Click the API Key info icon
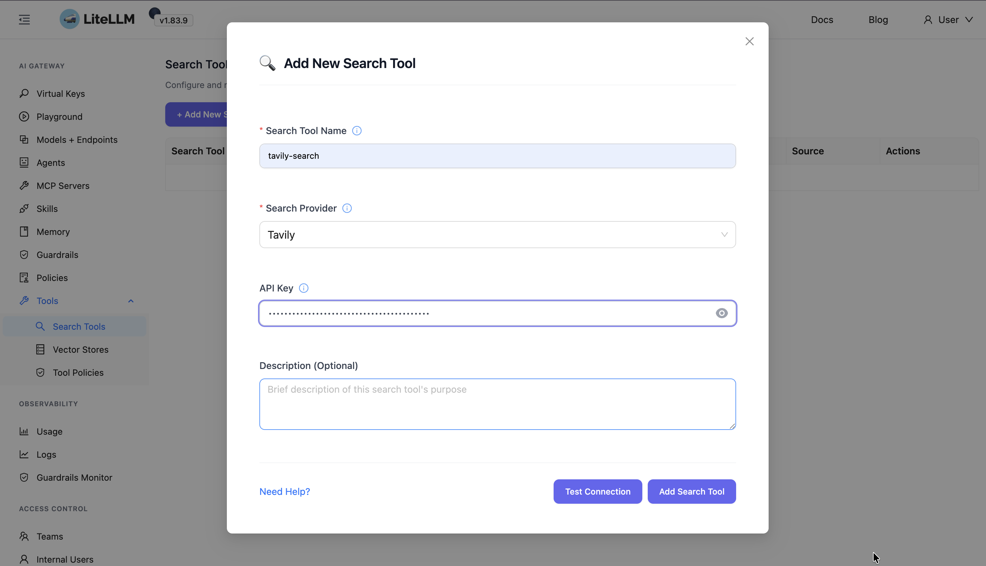This screenshot has width=986, height=566. click(x=303, y=288)
